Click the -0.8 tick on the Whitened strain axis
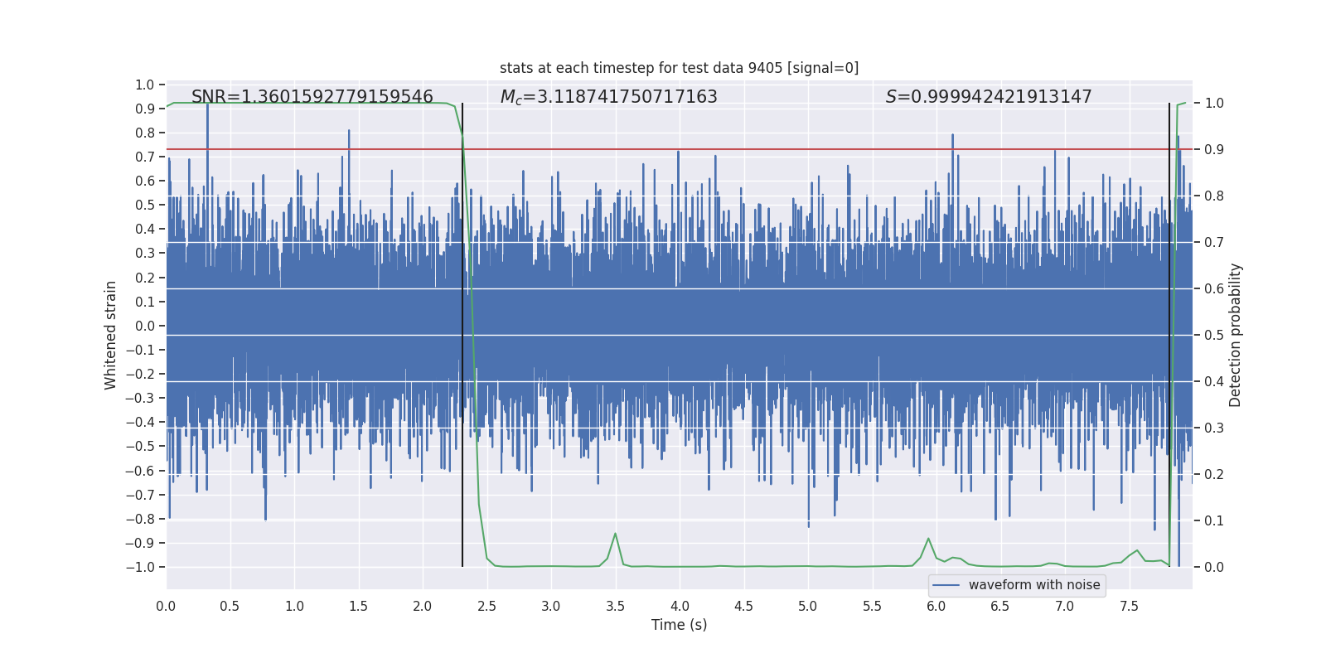Screen dimensions: 1326x663 coord(140,519)
